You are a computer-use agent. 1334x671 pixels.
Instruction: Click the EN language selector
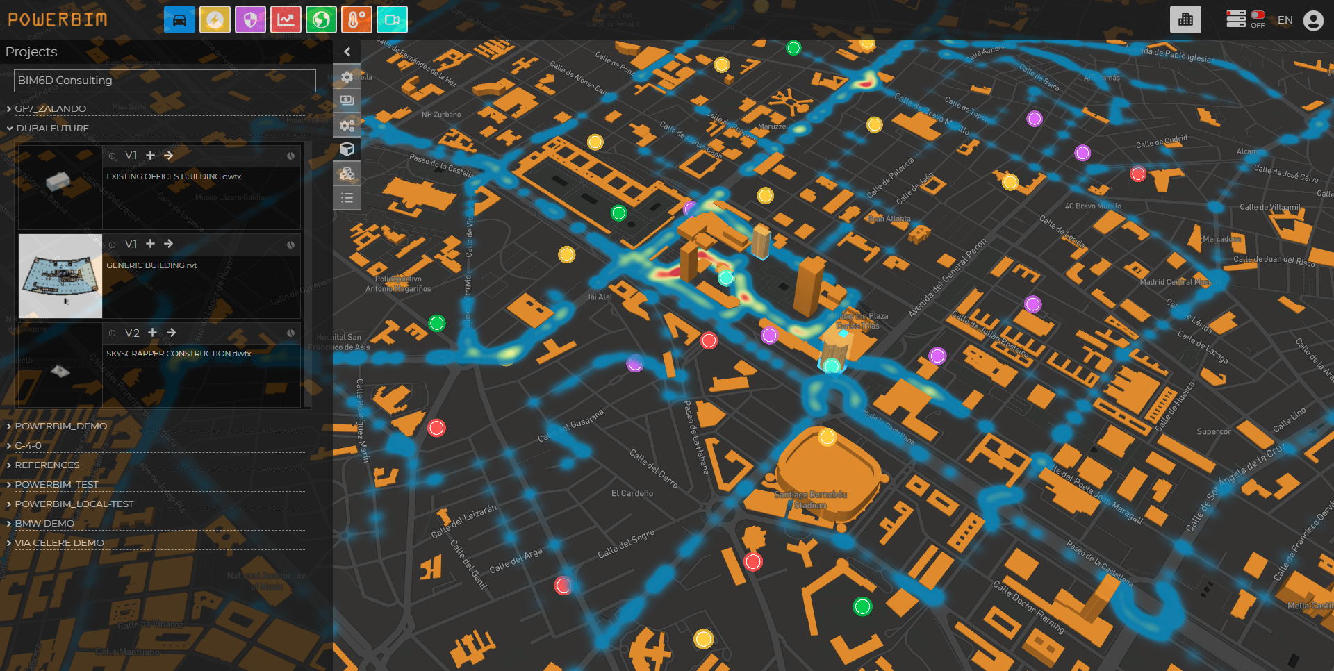tap(1285, 20)
